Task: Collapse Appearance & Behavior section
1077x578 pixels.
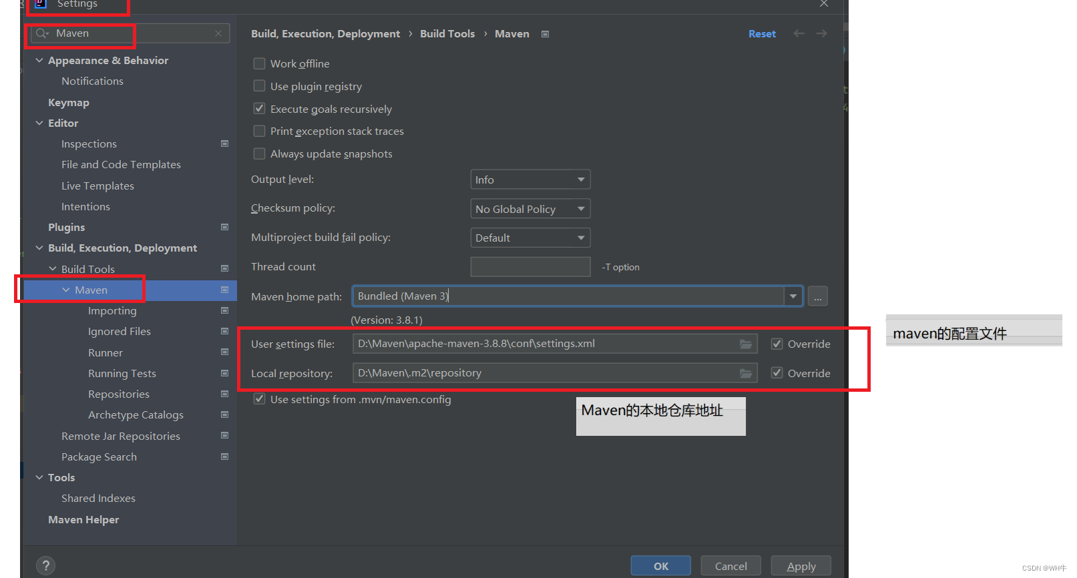Action: pyautogui.click(x=39, y=60)
